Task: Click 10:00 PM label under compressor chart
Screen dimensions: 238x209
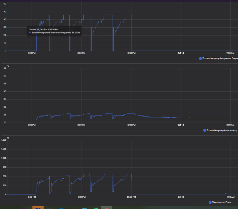Action: coord(131,53)
